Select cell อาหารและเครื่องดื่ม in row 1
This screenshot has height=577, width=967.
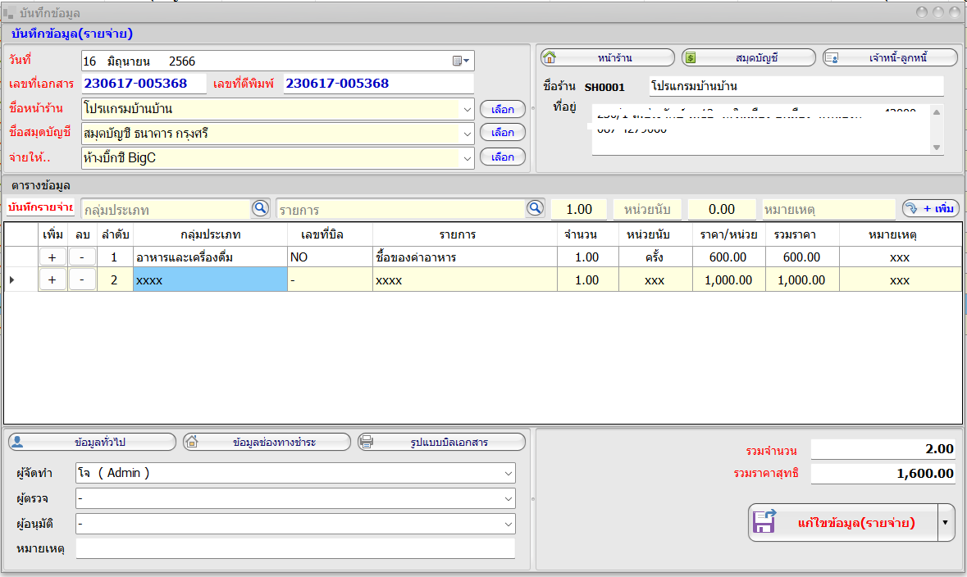pyautogui.click(x=210, y=257)
